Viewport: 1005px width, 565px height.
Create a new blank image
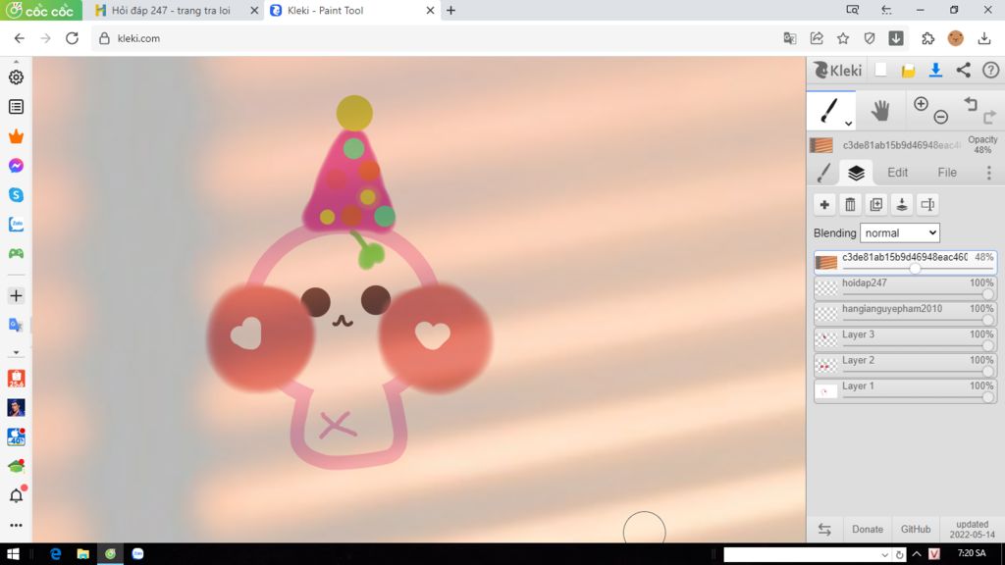[880, 70]
